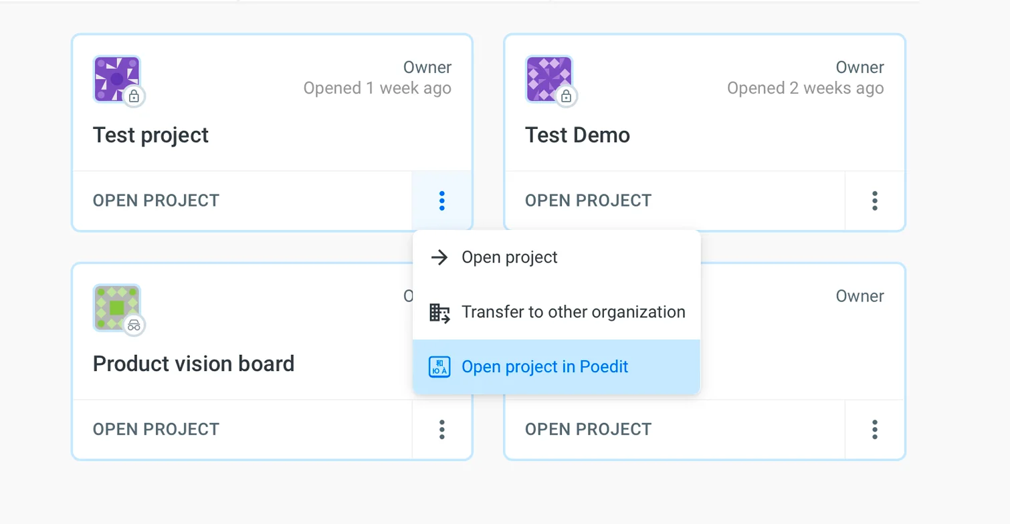1010x524 pixels.
Task: Click the Test project avatar icon
Action: pos(116,78)
